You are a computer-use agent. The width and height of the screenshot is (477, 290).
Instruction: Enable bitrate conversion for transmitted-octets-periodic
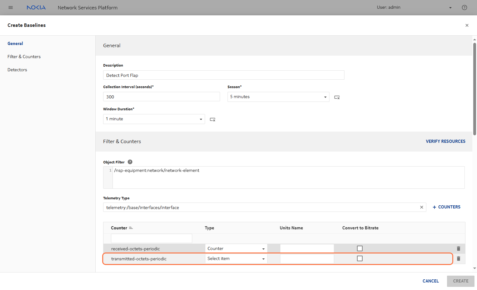(359, 258)
